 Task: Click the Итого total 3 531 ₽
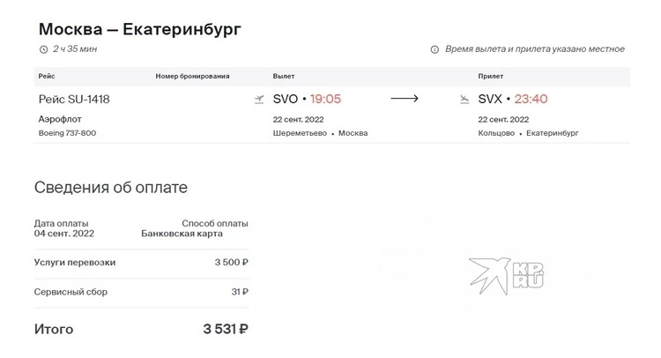coord(226,329)
